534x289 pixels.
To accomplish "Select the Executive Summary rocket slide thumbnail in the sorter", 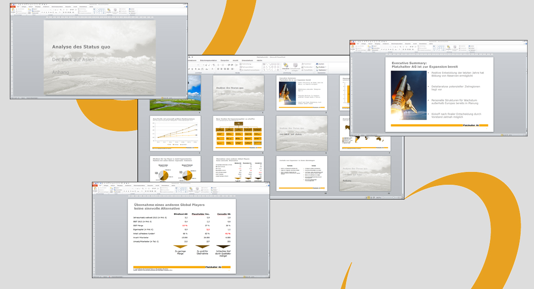I will pyautogui.click(x=302, y=92).
